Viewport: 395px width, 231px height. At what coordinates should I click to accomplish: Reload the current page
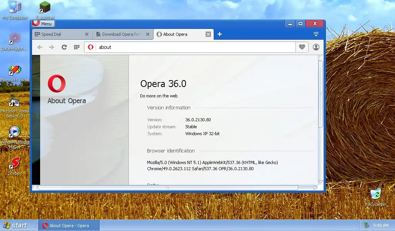click(x=64, y=47)
